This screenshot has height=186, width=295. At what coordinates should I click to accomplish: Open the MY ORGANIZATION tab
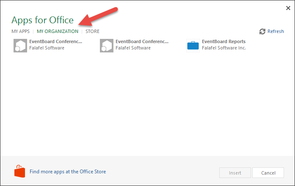pyautogui.click(x=58, y=31)
